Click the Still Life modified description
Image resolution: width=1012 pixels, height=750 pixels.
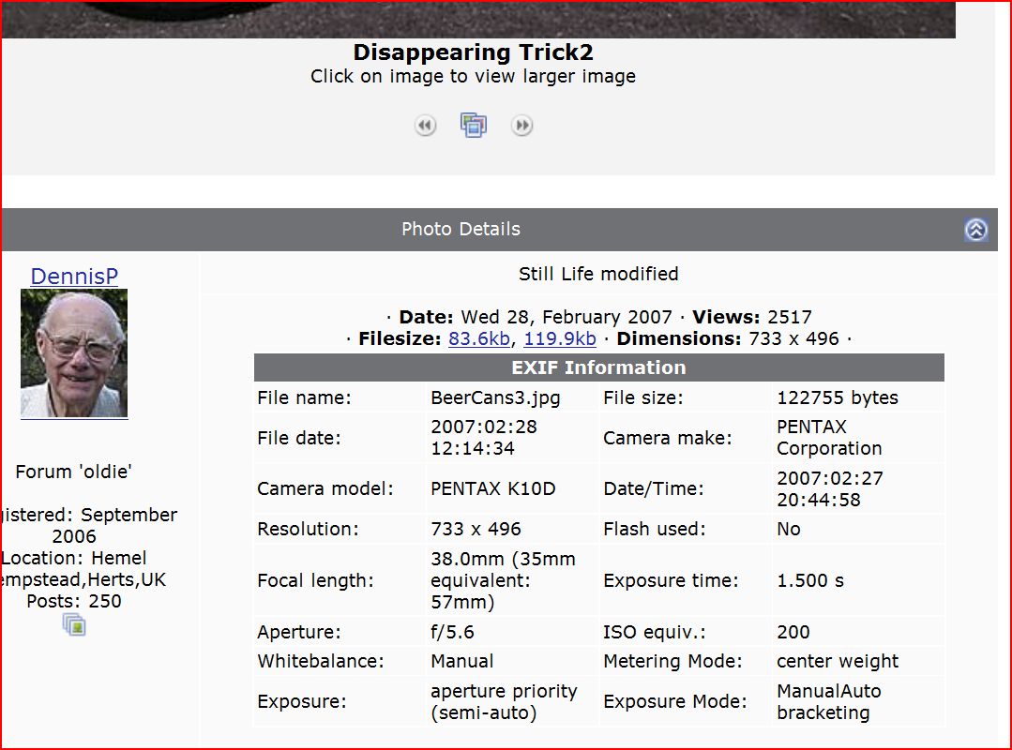pyautogui.click(x=598, y=274)
